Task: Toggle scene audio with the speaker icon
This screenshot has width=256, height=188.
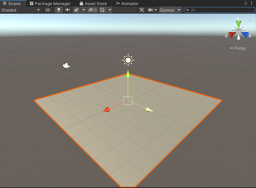Action: coord(67,10)
